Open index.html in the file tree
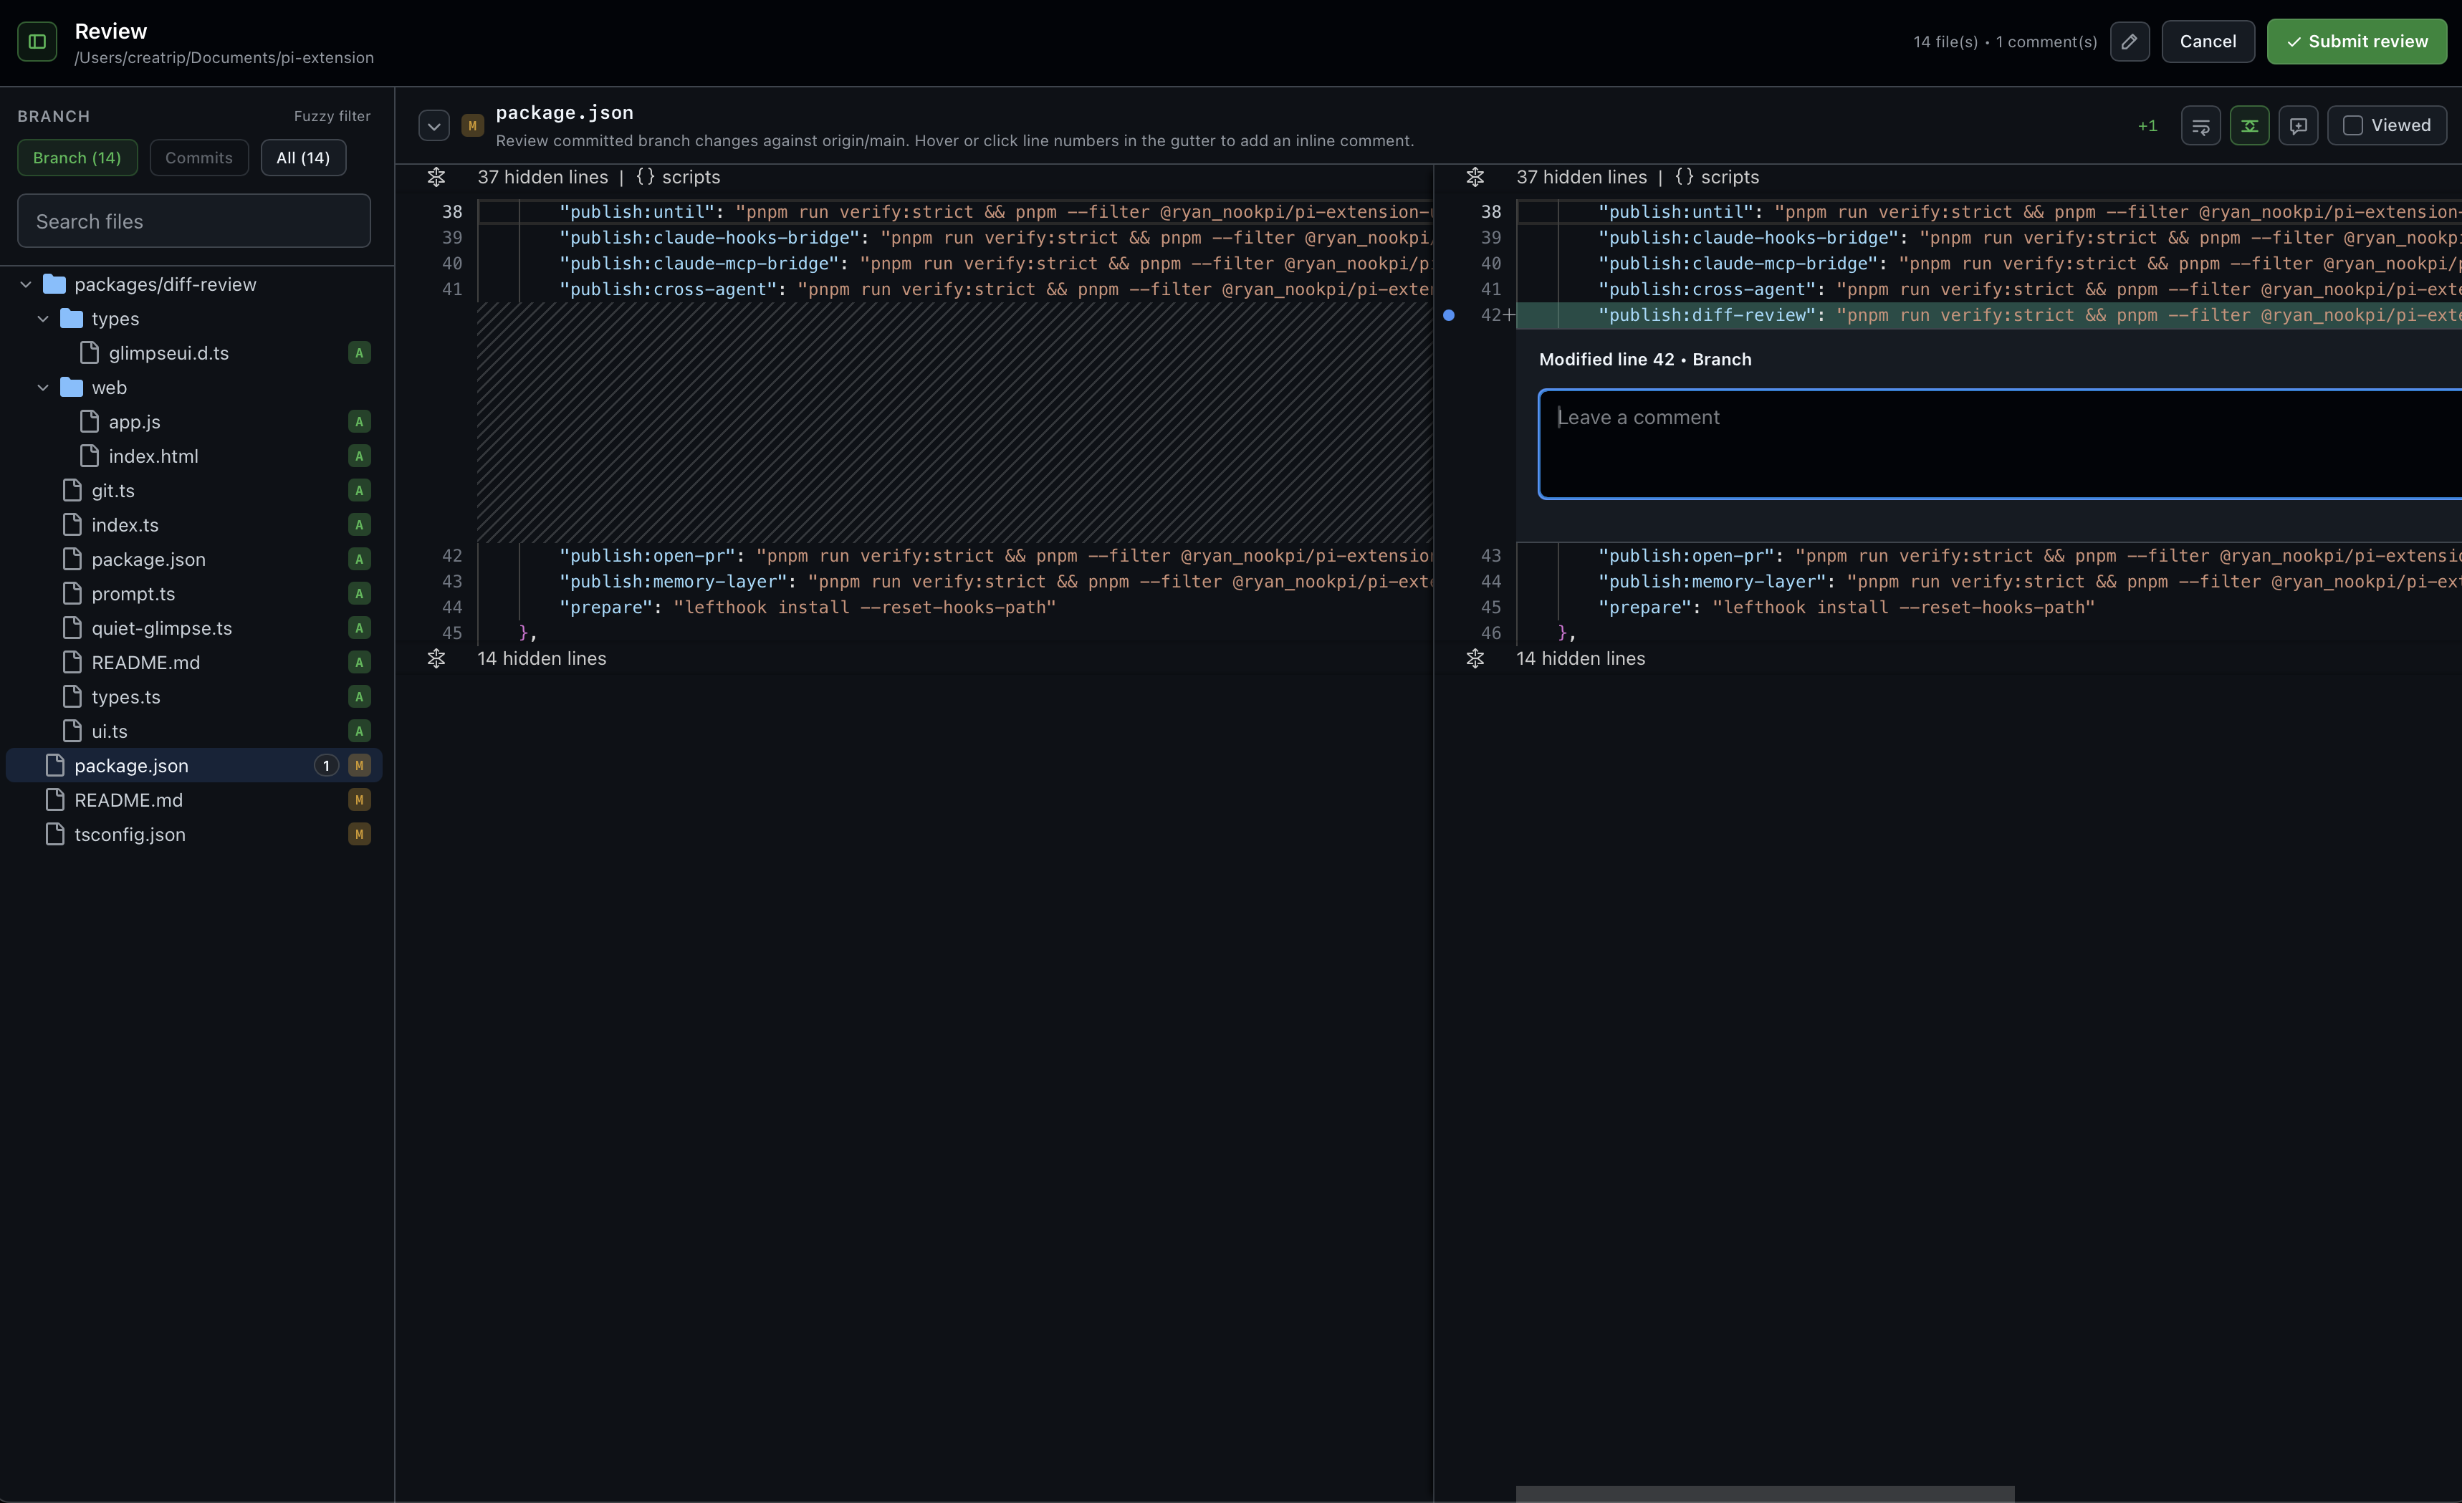2462x1503 pixels. coord(154,456)
